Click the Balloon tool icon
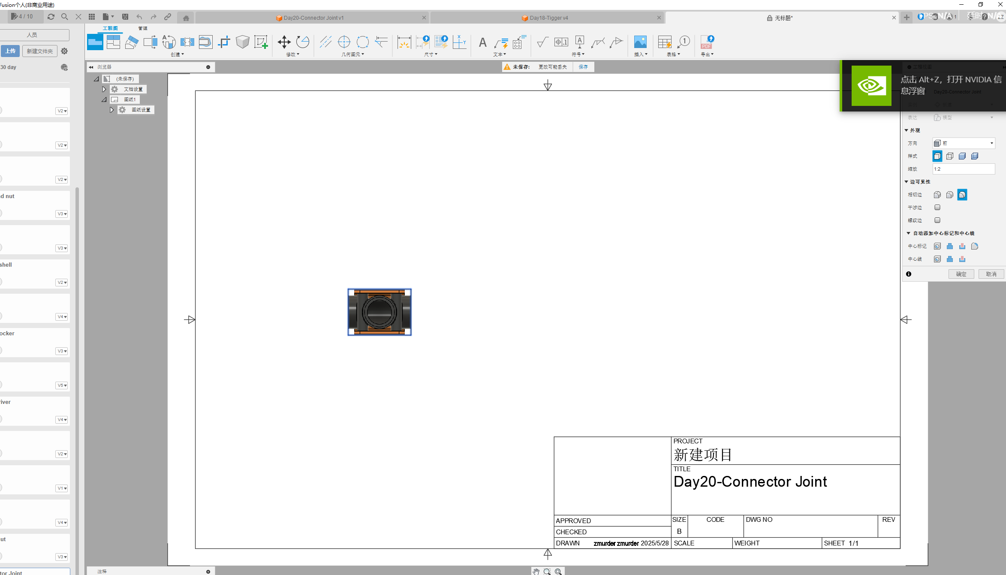Screen dimensions: 1006x575 click(684, 42)
